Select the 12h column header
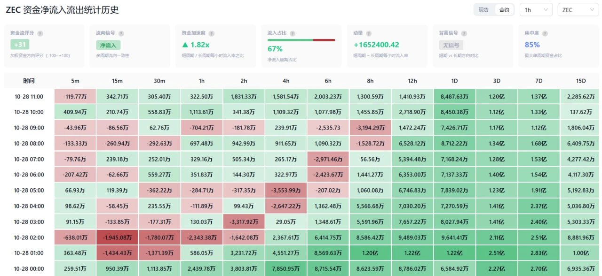602x276 pixels. click(412, 81)
